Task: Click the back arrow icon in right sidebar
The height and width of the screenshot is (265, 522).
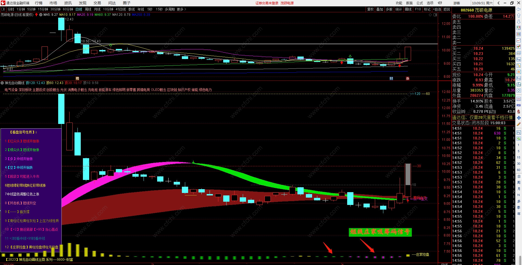Action: click(x=519, y=10)
